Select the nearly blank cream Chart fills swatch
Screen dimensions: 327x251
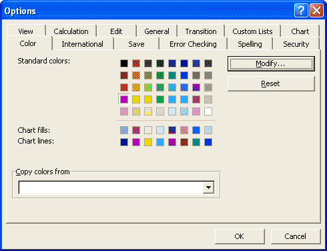(148, 130)
